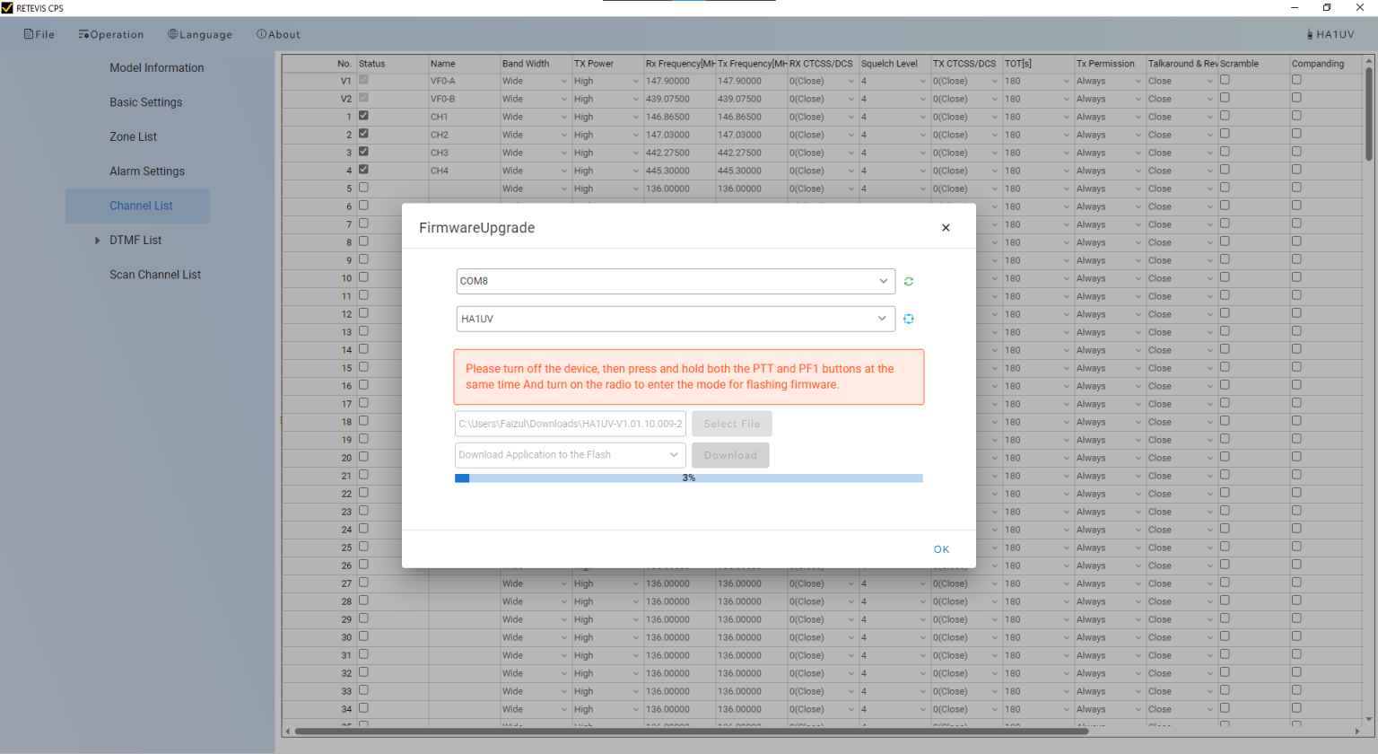Click the horizontal scrollbar under the channel table

691,732
